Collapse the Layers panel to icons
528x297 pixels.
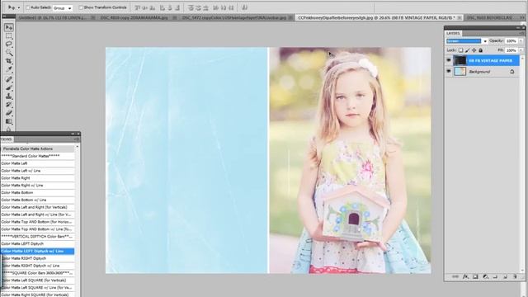pos(518,28)
